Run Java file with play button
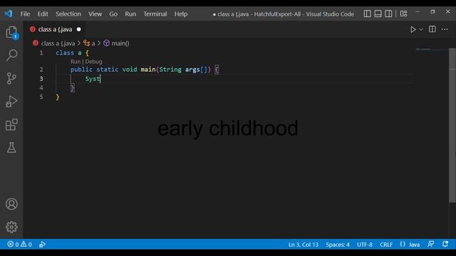Screen dimensions: 456x256 [413, 29]
